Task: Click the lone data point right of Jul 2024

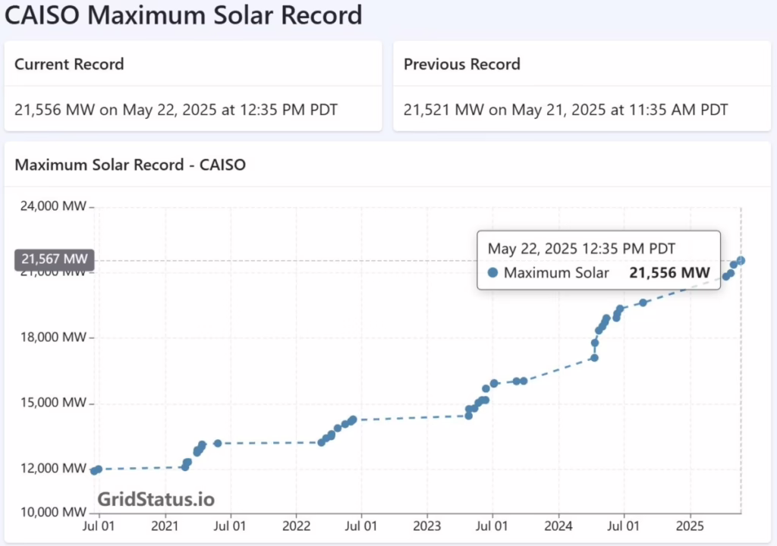Action: pyautogui.click(x=643, y=303)
